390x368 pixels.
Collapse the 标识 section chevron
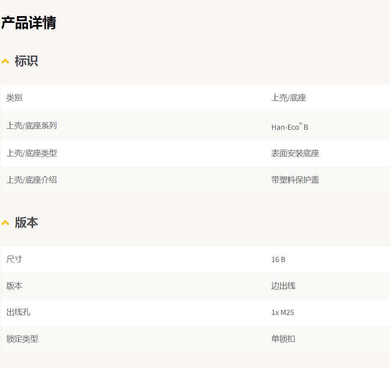click(x=5, y=61)
